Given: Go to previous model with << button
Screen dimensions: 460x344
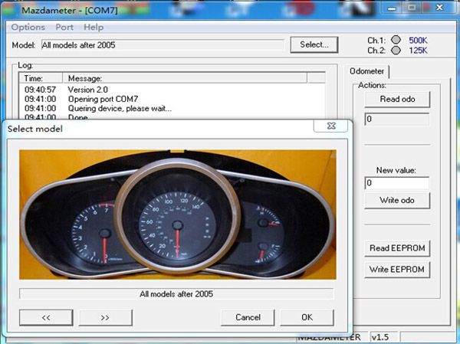Looking at the screenshot, I should click(45, 317).
